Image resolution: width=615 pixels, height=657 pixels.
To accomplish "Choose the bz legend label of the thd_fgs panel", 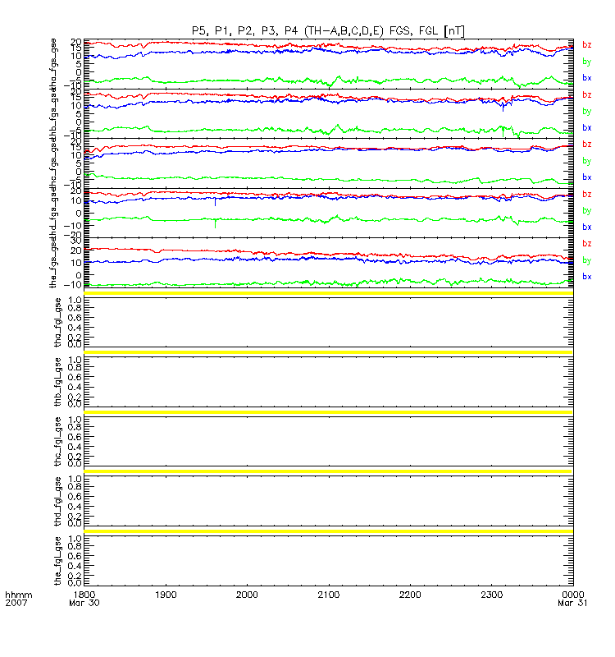I will click(586, 195).
